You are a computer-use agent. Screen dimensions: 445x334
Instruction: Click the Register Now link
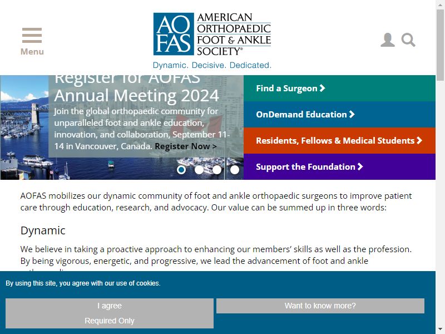coord(186,146)
